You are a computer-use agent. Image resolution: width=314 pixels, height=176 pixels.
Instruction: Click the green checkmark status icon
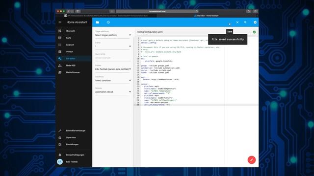pos(254,32)
